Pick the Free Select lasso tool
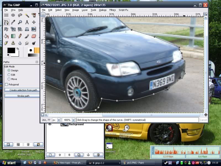The height and width of the screenshot is (166, 221). click(x=20, y=15)
